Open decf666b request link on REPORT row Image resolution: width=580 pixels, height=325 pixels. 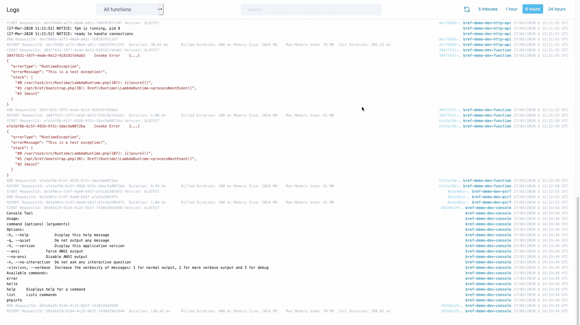tap(450, 45)
